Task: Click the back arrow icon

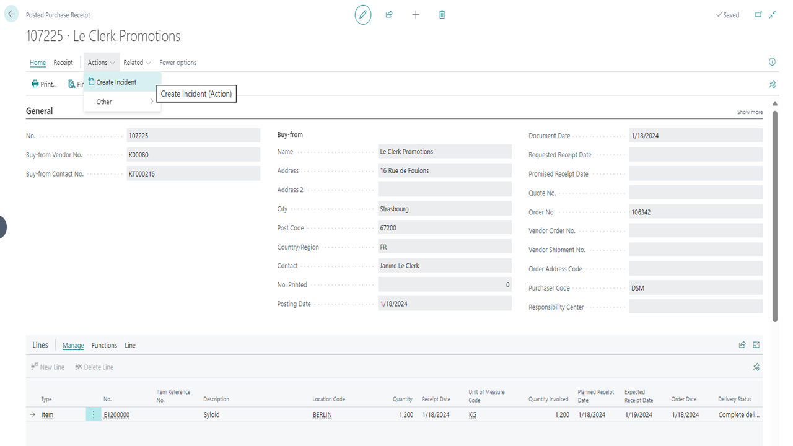Action: pos(11,14)
